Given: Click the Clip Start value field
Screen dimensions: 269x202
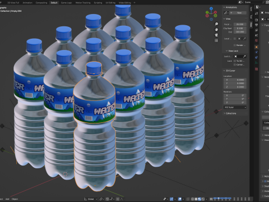Looking at the screenshot, I should (240, 28).
